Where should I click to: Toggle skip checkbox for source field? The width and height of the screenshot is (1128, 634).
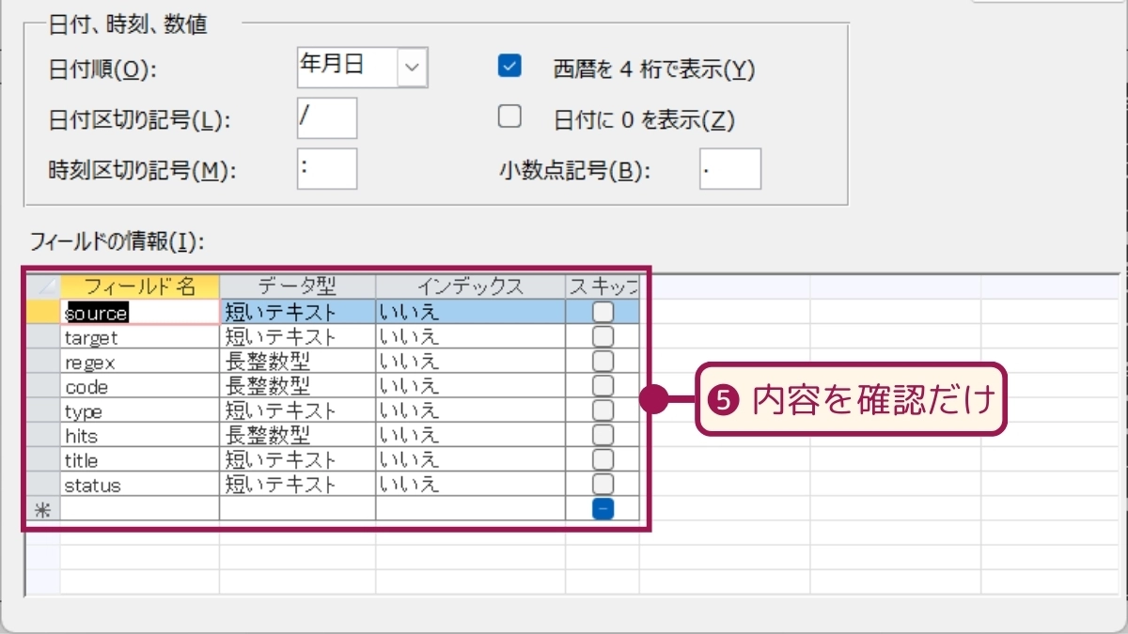[603, 311]
